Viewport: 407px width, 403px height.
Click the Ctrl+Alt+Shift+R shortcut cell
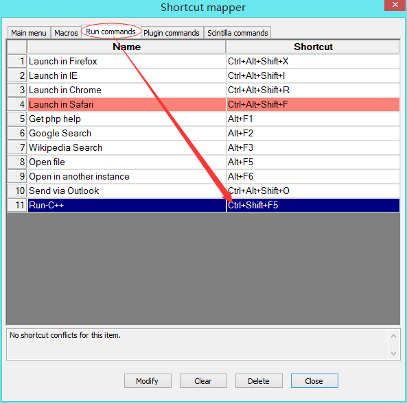313,90
